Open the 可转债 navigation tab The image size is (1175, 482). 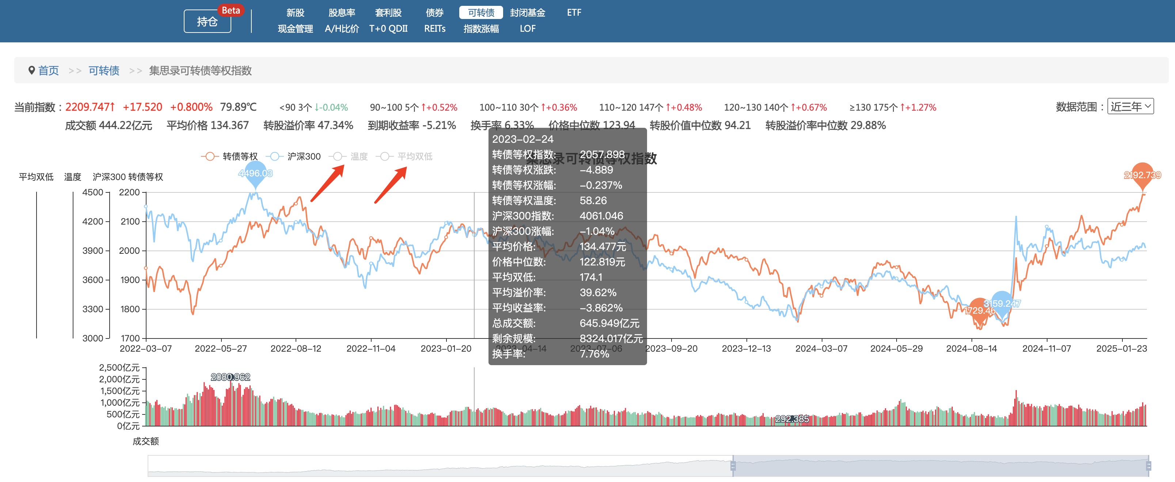pos(481,12)
